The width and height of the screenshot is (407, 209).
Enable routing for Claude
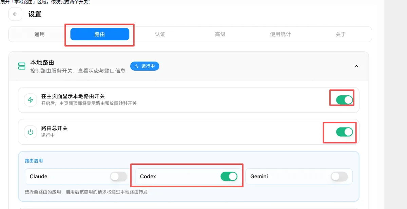click(119, 177)
